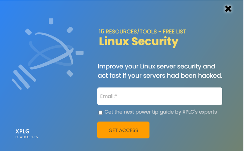Click the 'act fast if your servers' line
The width and height of the screenshot is (244, 151).
click(160, 76)
